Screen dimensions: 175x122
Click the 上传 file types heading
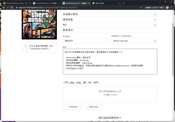[81, 82]
